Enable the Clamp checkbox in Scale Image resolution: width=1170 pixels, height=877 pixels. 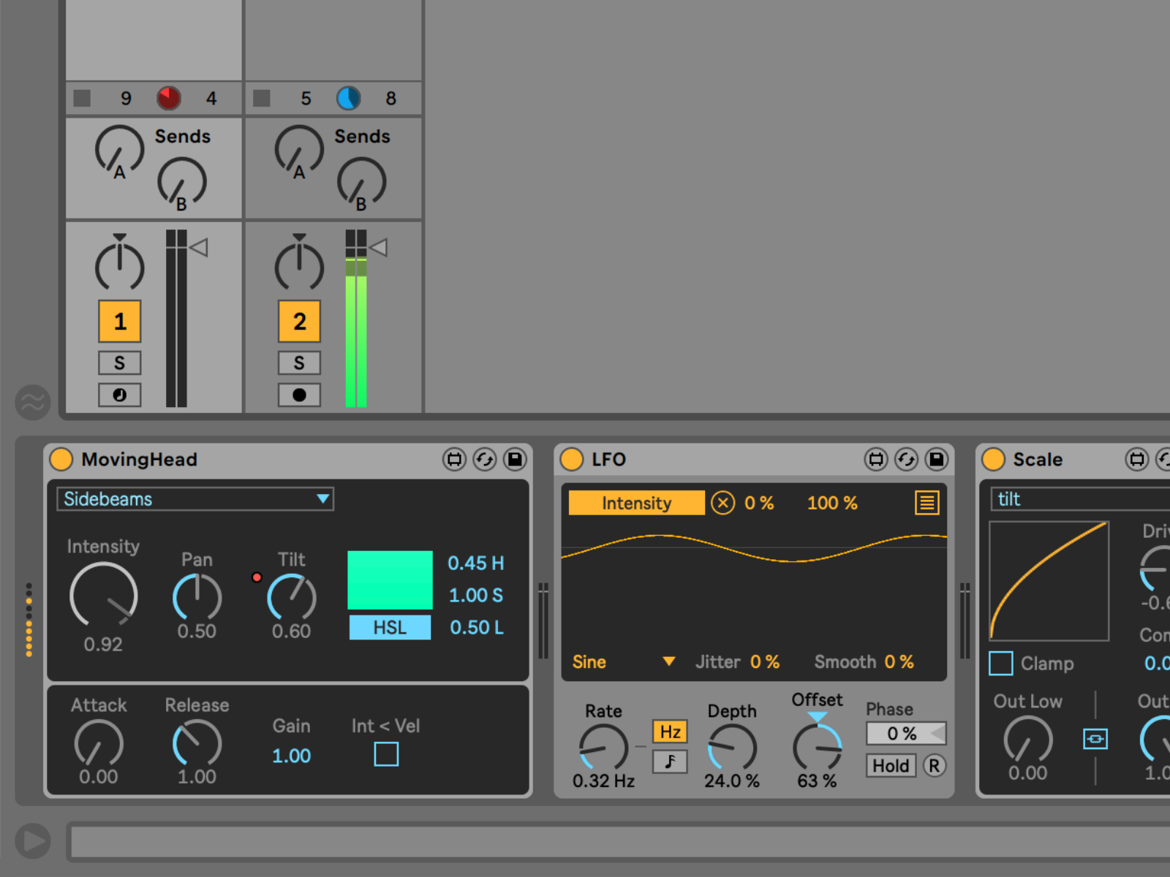point(1000,664)
